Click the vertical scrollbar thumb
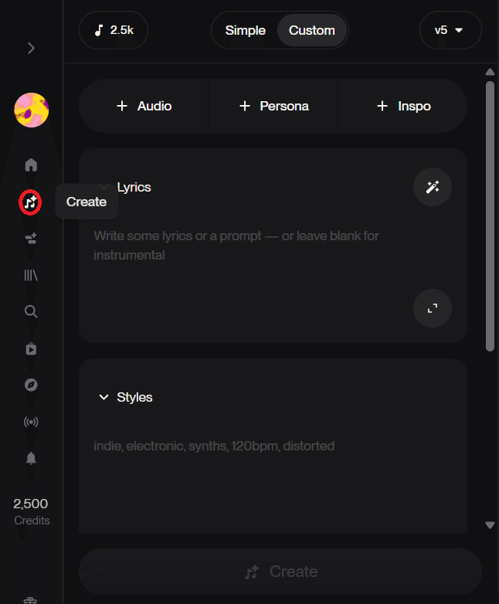499x604 pixels. pyautogui.click(x=490, y=216)
